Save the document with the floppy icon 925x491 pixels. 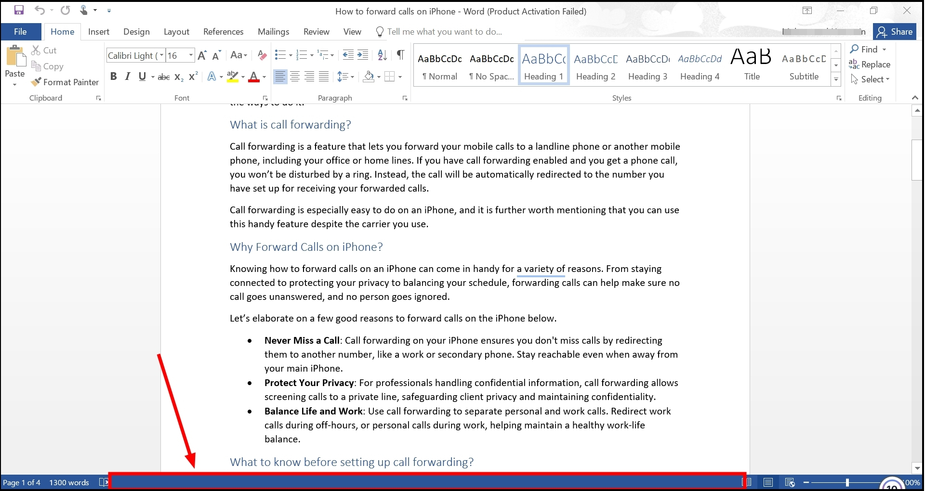click(19, 10)
